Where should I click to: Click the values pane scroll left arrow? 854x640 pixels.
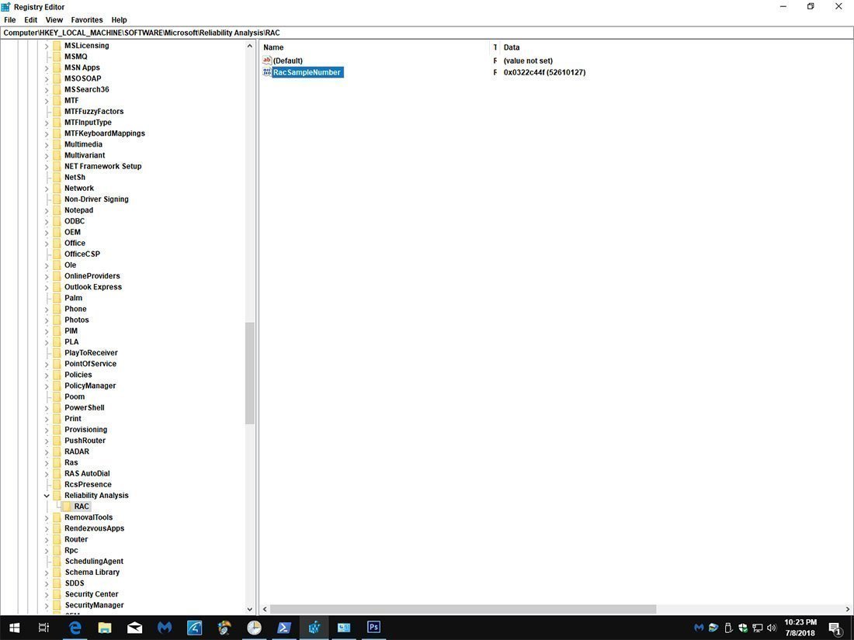(266, 610)
